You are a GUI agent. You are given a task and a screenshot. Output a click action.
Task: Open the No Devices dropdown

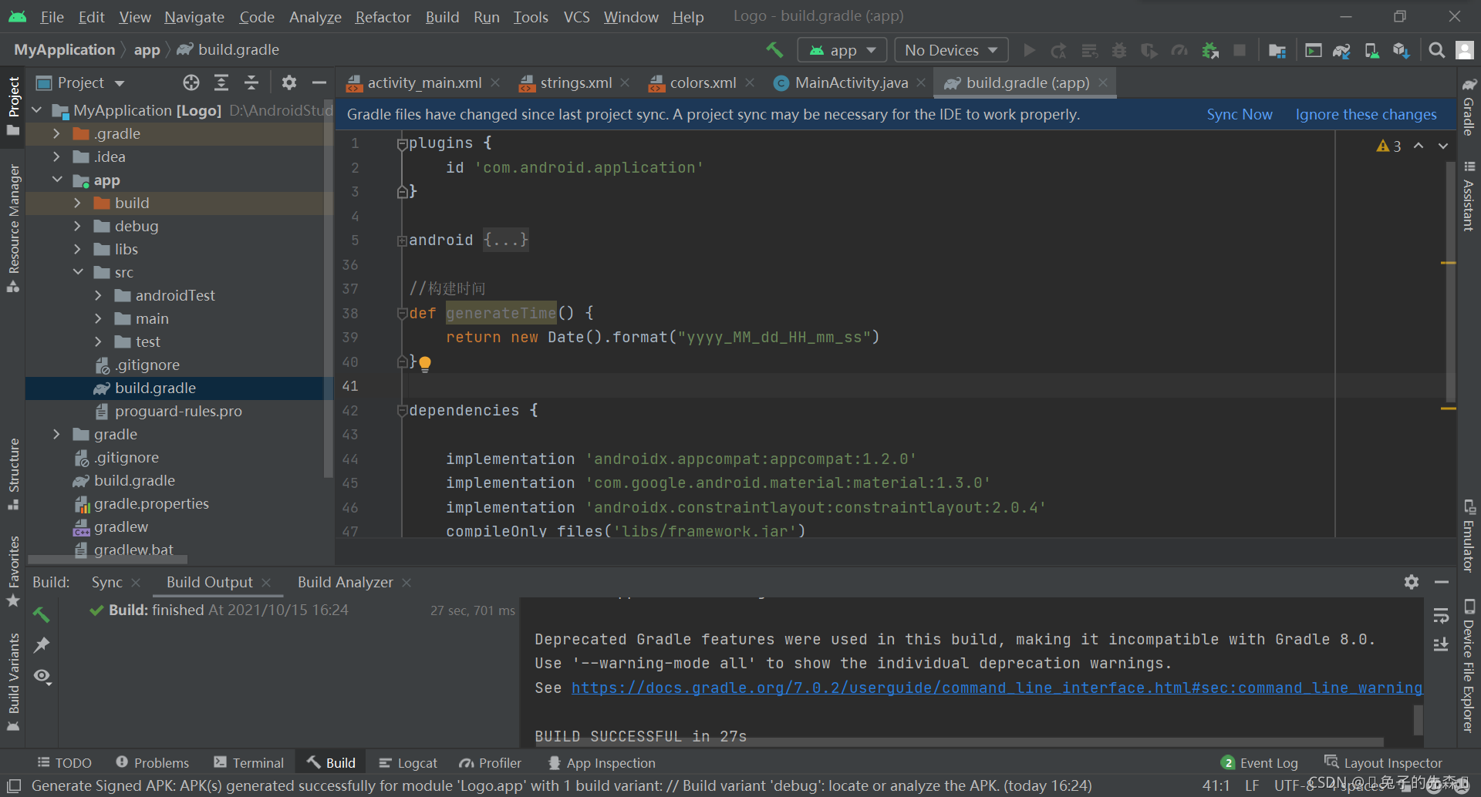click(x=951, y=50)
